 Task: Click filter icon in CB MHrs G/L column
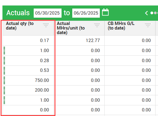point(148,25)
